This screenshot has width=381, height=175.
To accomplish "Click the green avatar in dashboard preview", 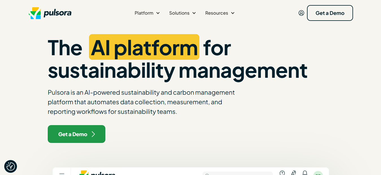I will [x=318, y=173].
